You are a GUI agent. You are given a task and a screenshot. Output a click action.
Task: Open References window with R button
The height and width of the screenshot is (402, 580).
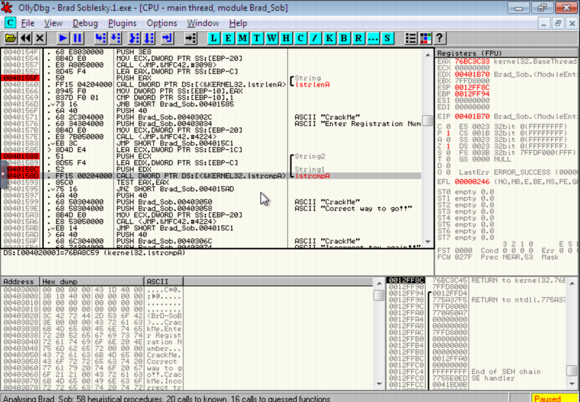point(358,38)
